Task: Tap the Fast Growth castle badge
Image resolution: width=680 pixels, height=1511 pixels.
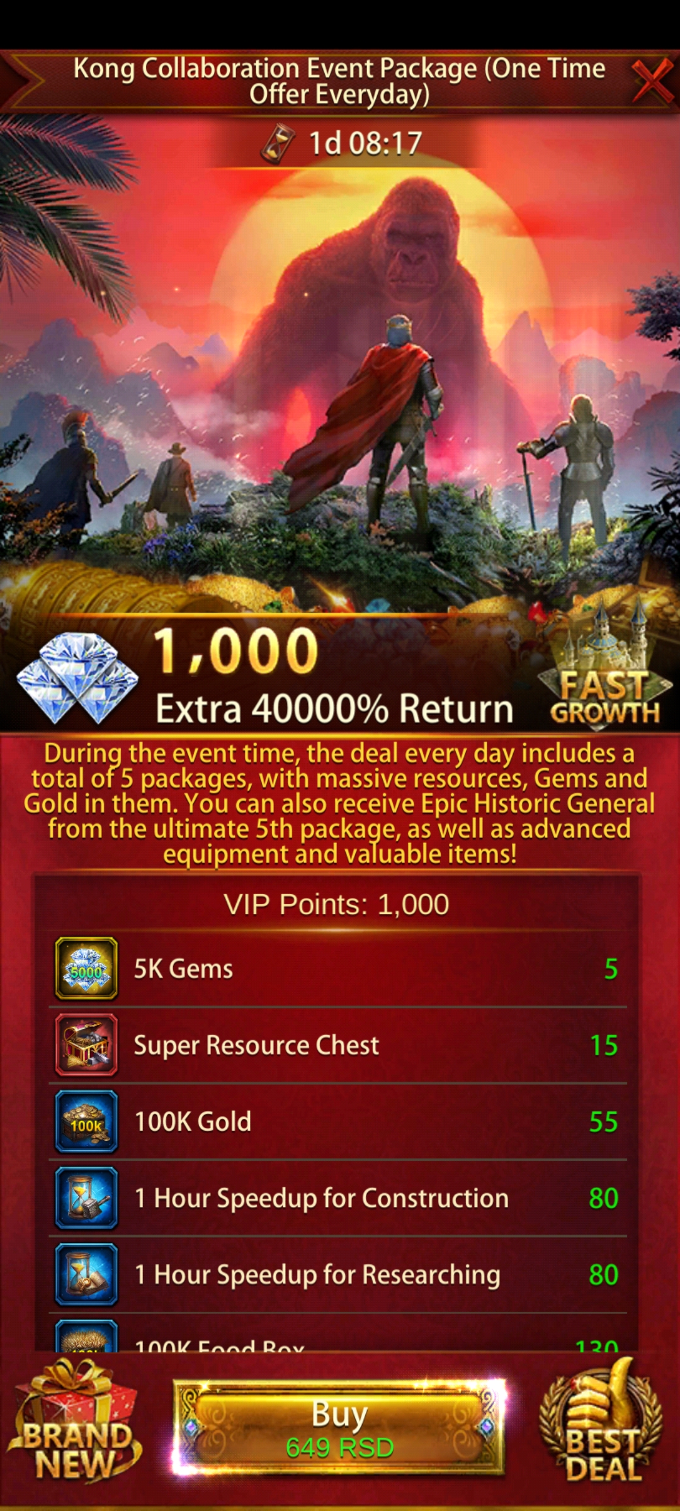Action: click(604, 665)
